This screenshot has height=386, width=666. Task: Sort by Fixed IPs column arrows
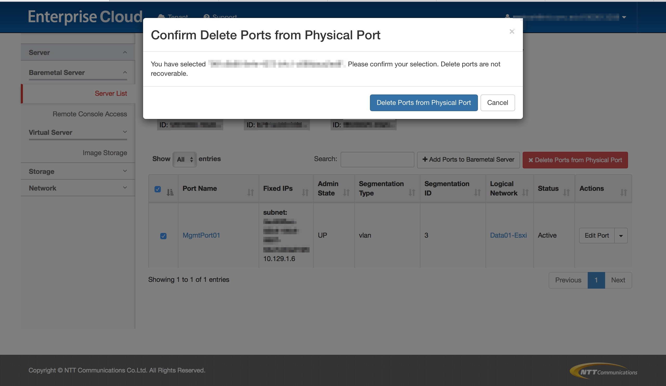[305, 192]
